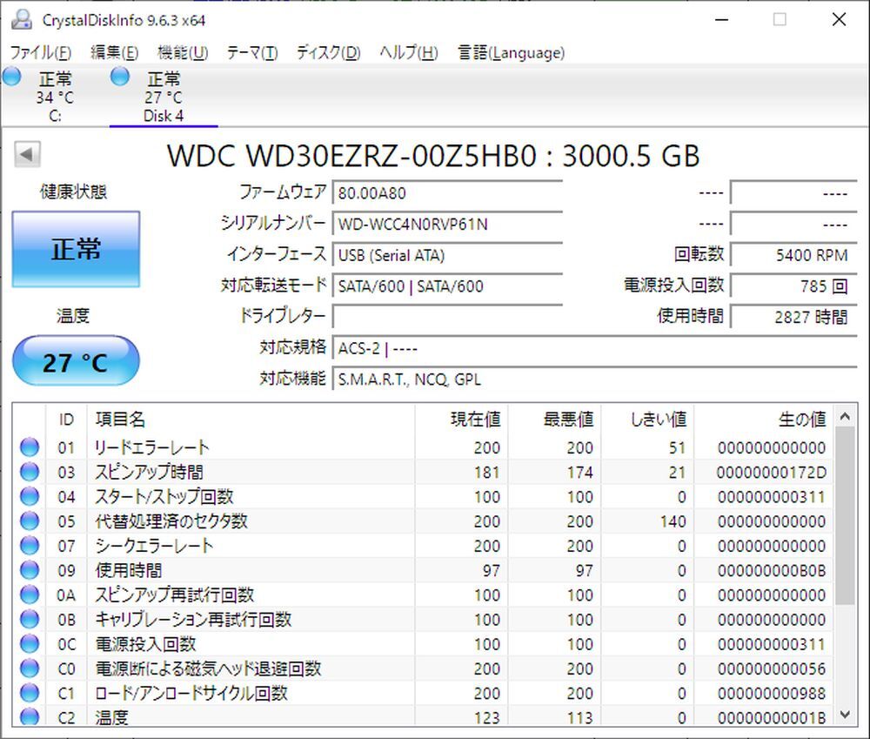This screenshot has height=739, width=870.
Task: Click status circle of シークエラーレート row
Action: pos(30,546)
